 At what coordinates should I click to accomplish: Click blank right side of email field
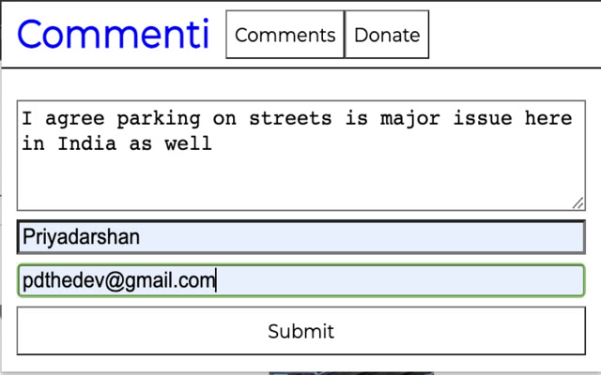pyautogui.click(x=423, y=280)
